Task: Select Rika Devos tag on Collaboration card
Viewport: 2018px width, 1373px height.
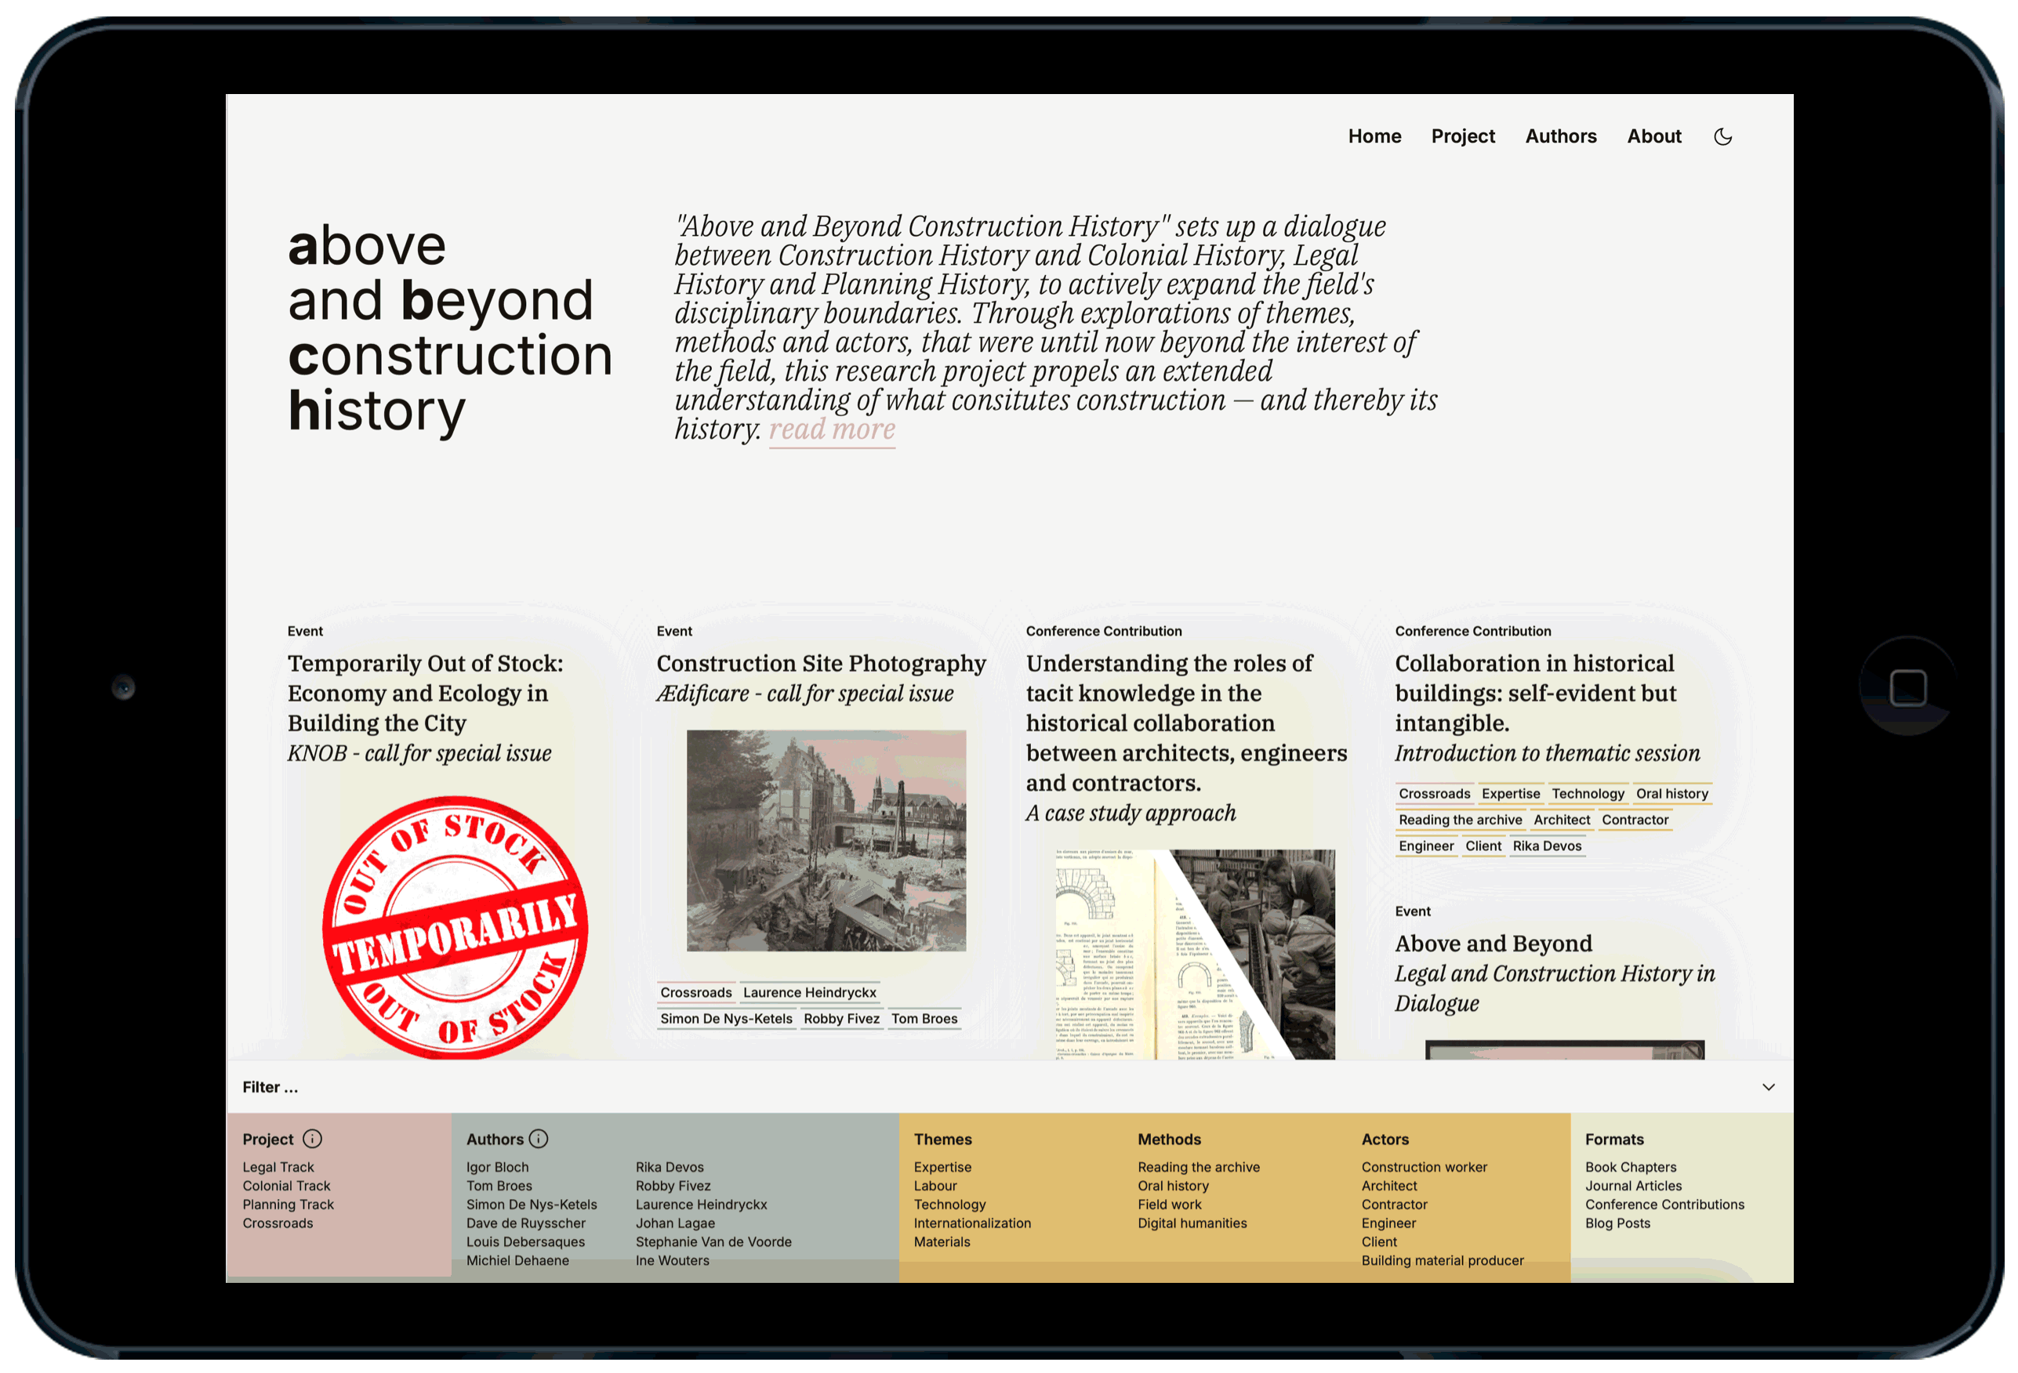Action: pos(1547,846)
